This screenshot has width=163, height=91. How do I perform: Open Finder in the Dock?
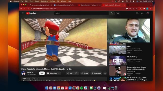(47, 88)
